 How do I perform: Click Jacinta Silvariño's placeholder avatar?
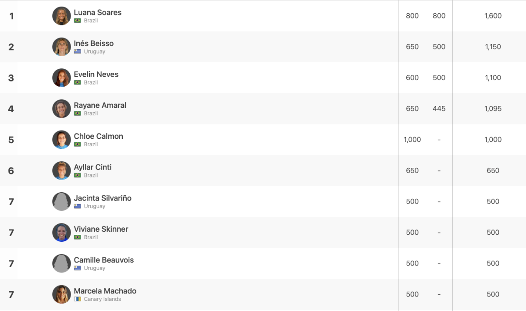click(x=61, y=201)
